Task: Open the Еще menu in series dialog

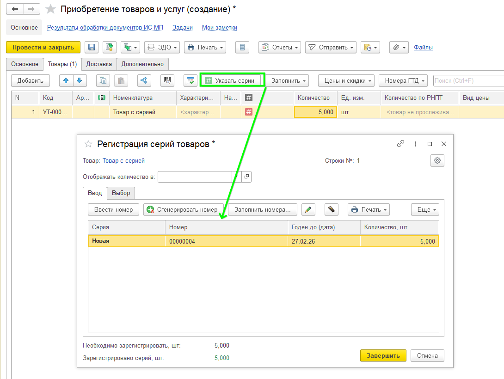Action: (425, 209)
